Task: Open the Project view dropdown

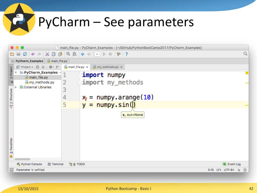Action: pyautogui.click(x=27, y=67)
